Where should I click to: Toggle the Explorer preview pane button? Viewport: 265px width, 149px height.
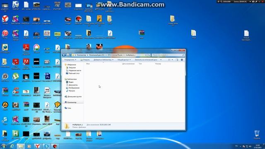tap(177, 60)
